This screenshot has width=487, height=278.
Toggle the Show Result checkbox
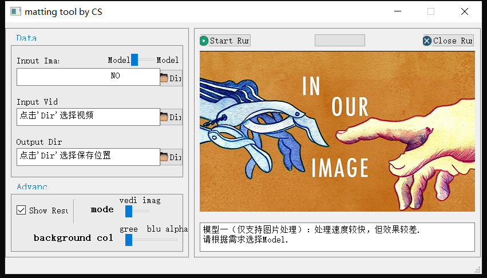coord(21,210)
